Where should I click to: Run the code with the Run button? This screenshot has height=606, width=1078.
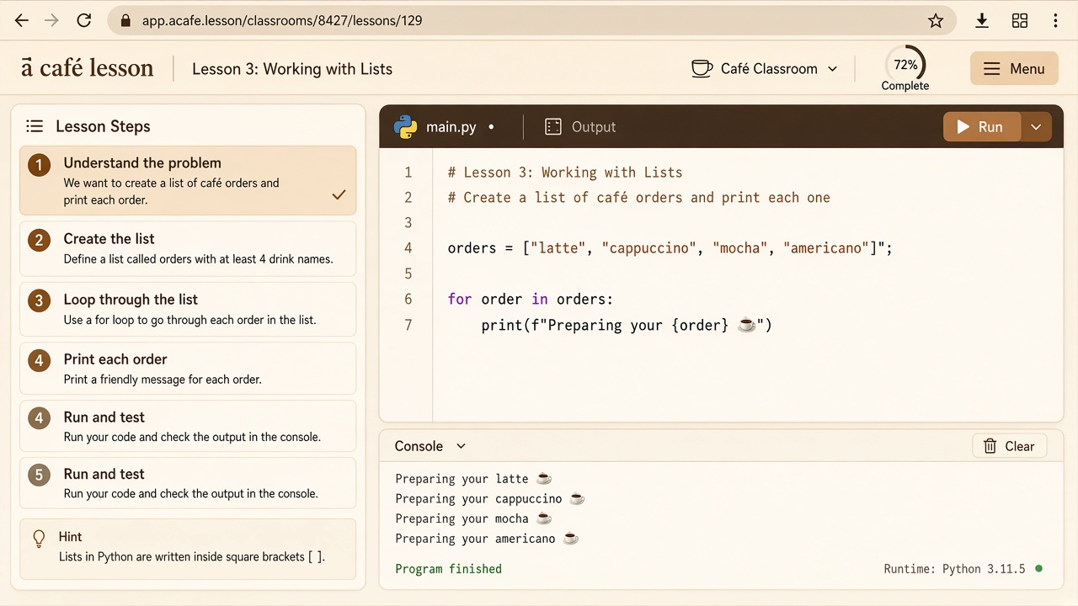click(982, 127)
